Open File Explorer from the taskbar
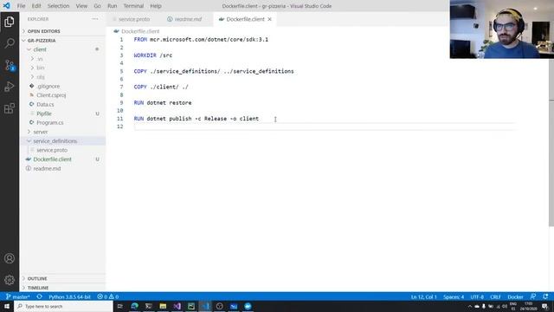 [163, 306]
